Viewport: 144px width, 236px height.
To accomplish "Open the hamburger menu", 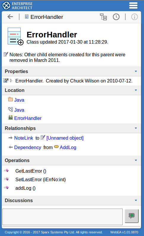I will 133,6.
